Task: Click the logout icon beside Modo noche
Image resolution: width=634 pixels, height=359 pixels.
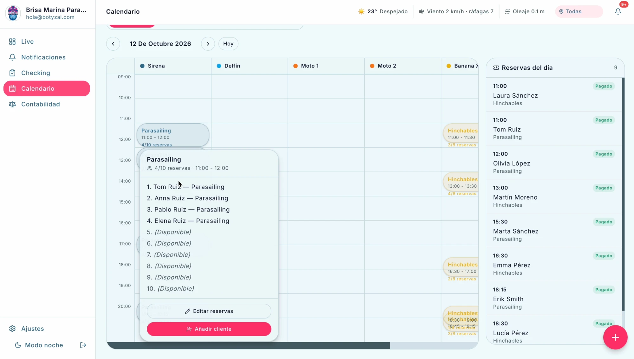Action: coord(83,345)
